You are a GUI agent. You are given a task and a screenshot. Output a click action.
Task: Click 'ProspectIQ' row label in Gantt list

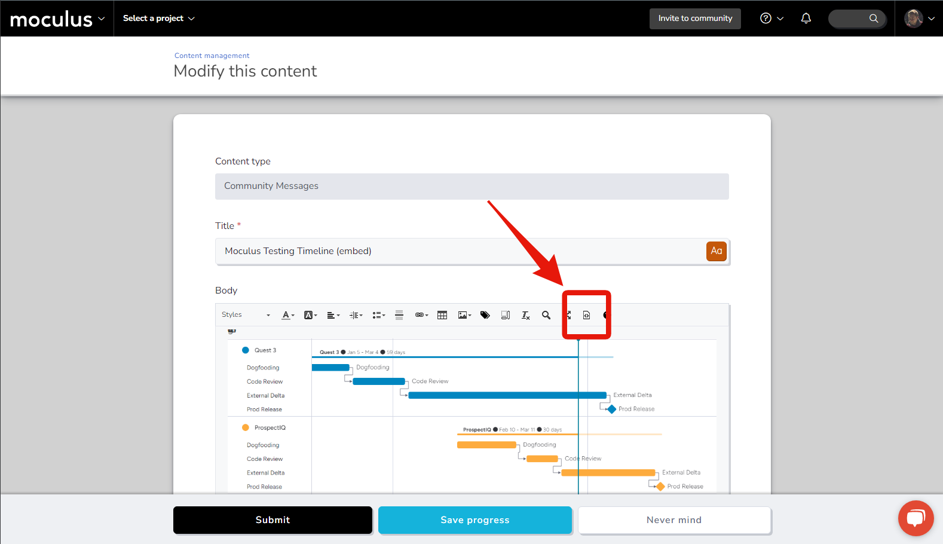pos(270,427)
